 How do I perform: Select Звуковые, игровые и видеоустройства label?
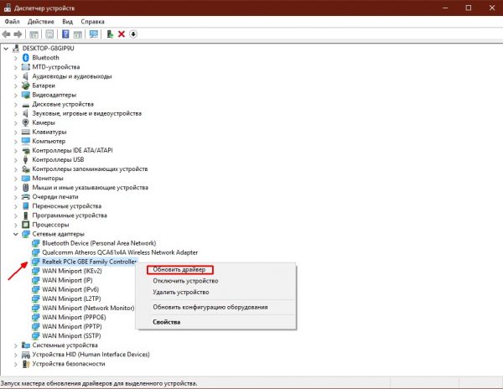click(x=86, y=113)
